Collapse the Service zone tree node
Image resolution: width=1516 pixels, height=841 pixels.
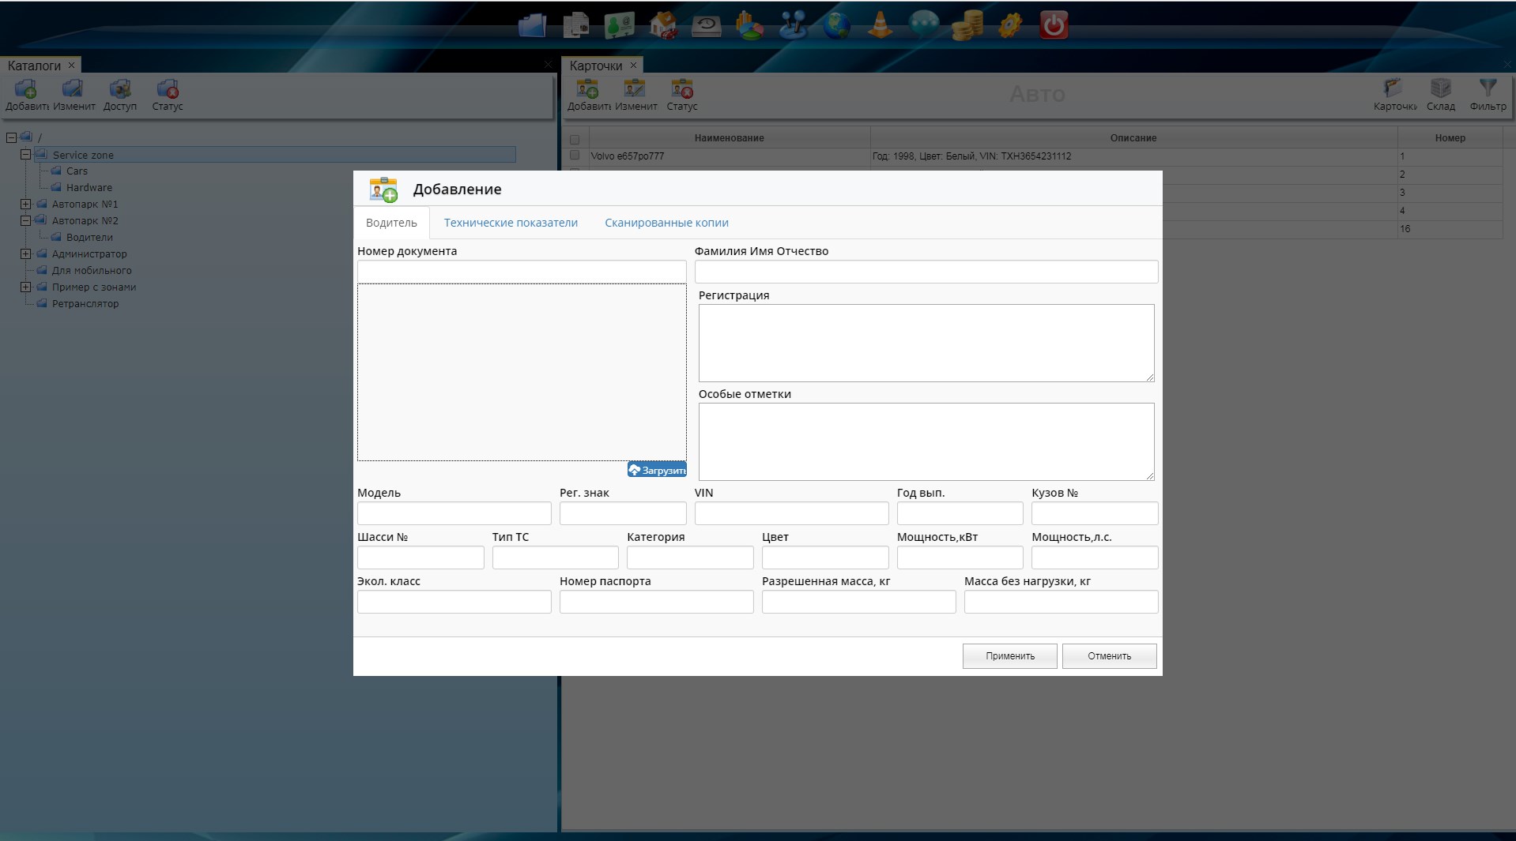pos(26,155)
